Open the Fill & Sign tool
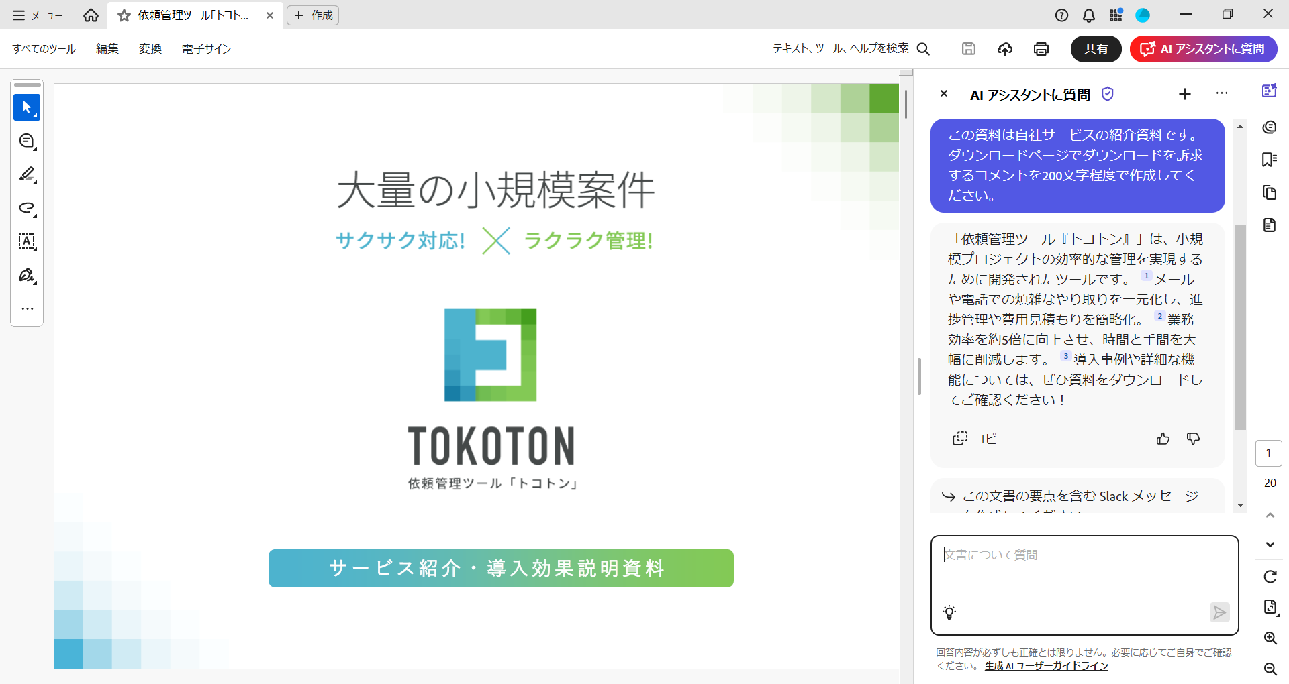 tap(27, 276)
